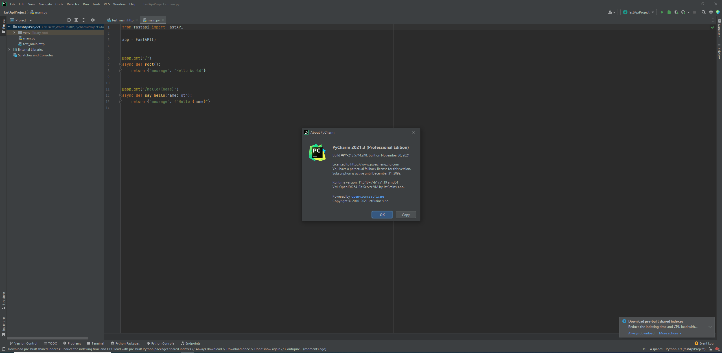722x353 pixels.
Task: Open the Problems tool window
Action: click(72, 343)
